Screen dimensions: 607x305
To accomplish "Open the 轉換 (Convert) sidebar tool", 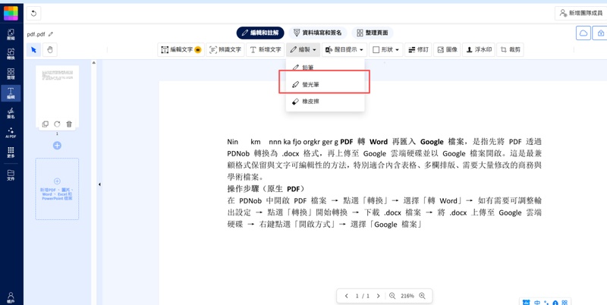I will [11, 54].
